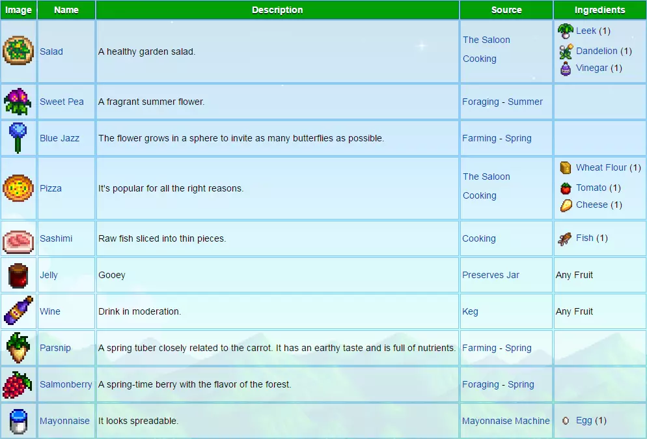Click 'A healthy garden salad.' description
The image size is (647, 439).
[147, 51]
